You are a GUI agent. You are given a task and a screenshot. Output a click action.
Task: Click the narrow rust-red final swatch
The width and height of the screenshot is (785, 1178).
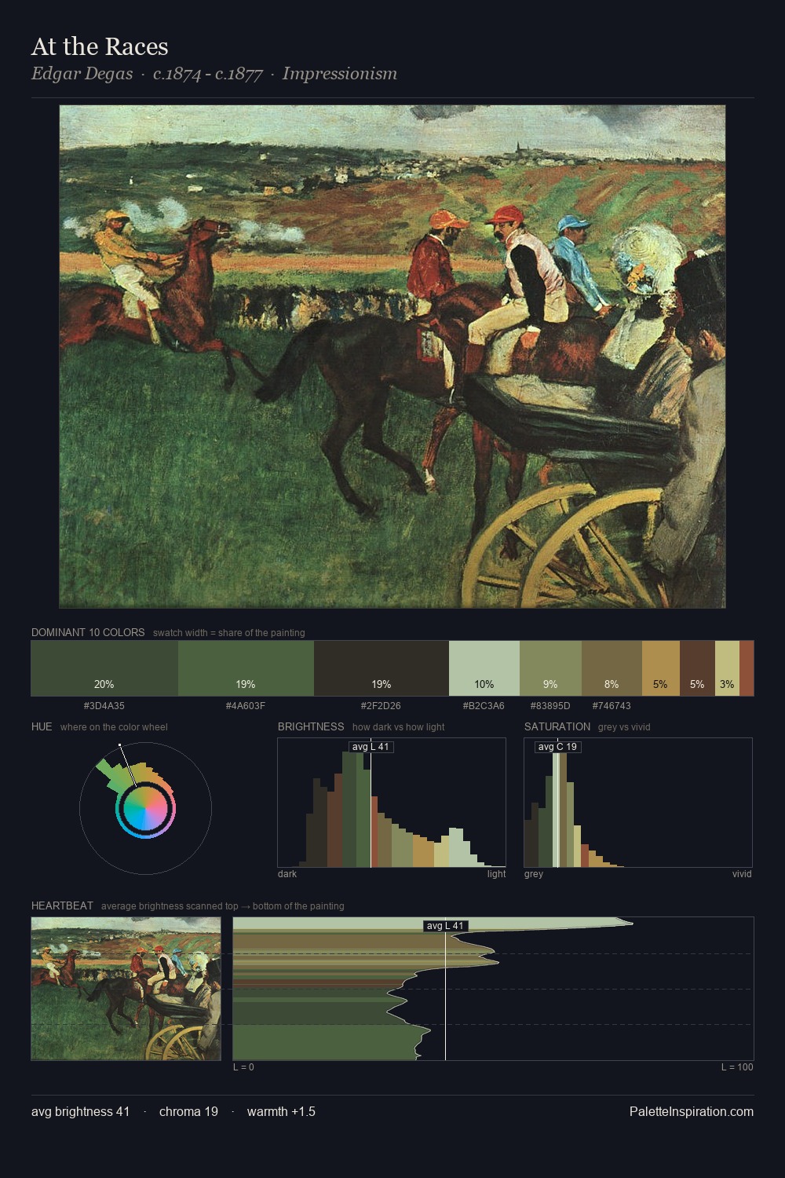pyautogui.click(x=747, y=668)
